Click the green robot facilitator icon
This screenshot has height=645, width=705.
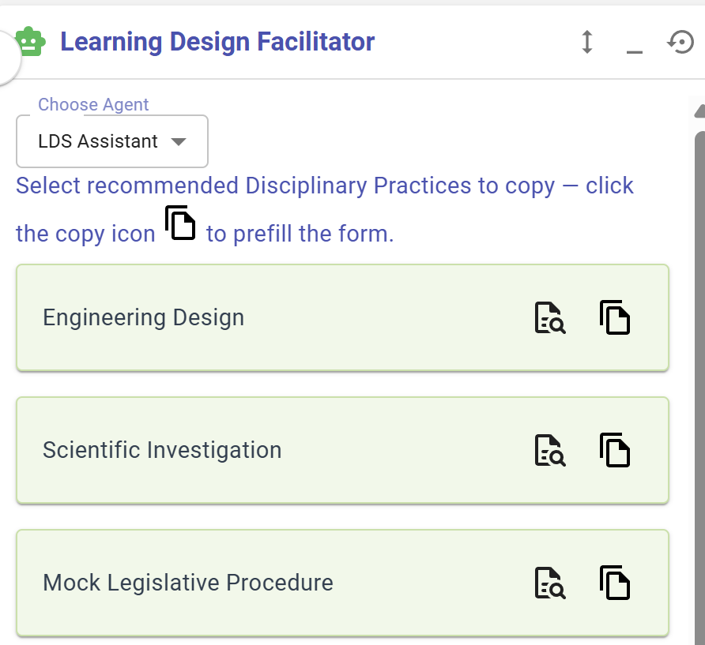[31, 42]
